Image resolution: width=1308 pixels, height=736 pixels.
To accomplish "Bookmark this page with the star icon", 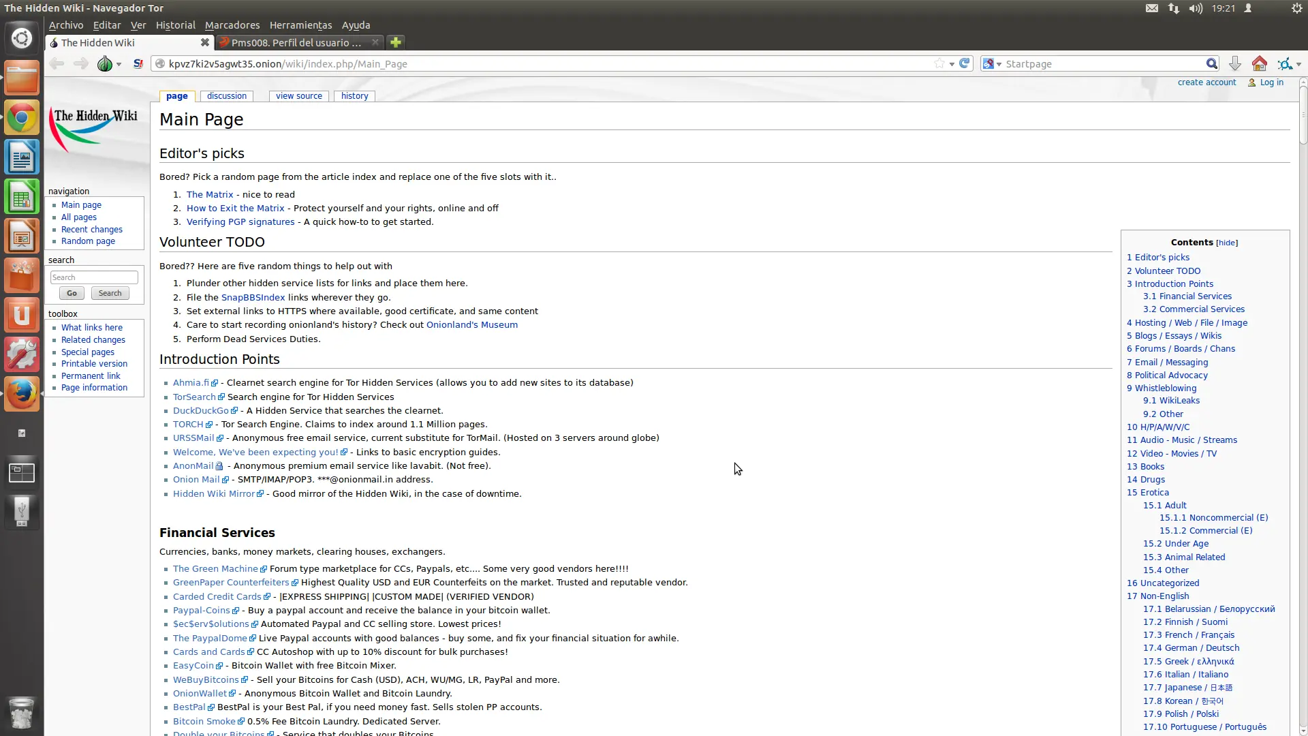I will tap(939, 63).
